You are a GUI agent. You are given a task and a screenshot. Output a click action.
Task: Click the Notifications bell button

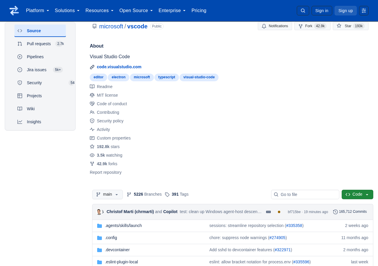[275, 26]
